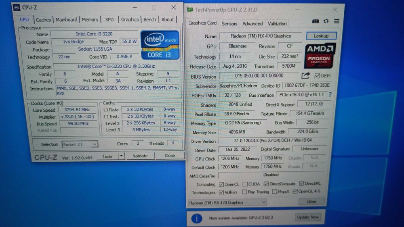Toggle the CUDA checkbox
404x227 pixels.
(x=245, y=184)
